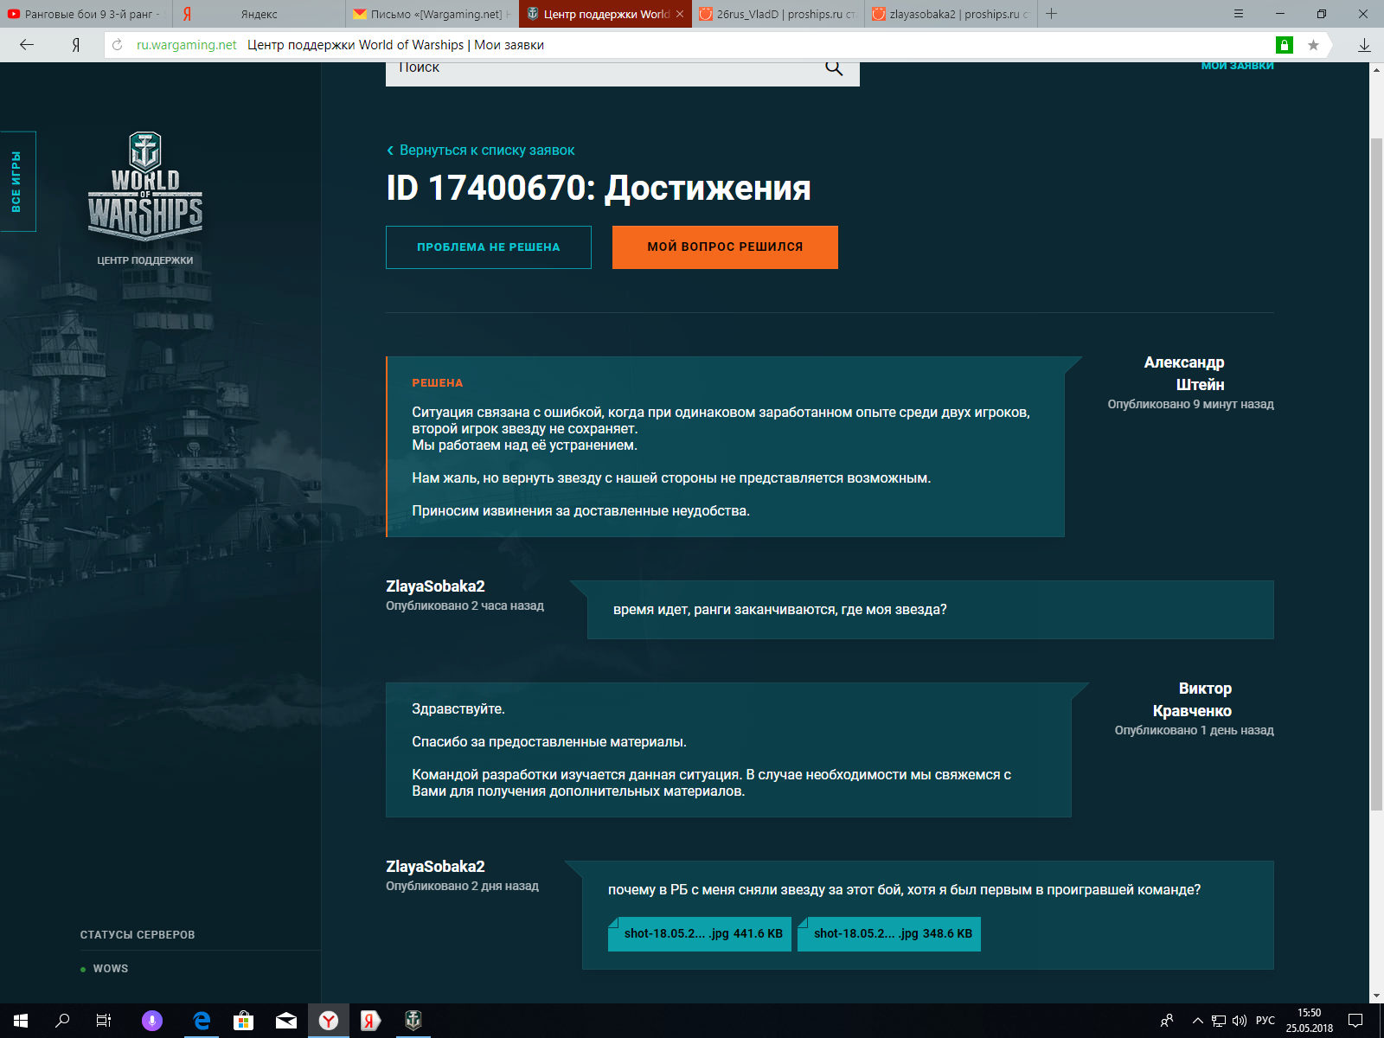Open Task View on taskbar
This screenshot has width=1384, height=1038.
pos(104,1021)
